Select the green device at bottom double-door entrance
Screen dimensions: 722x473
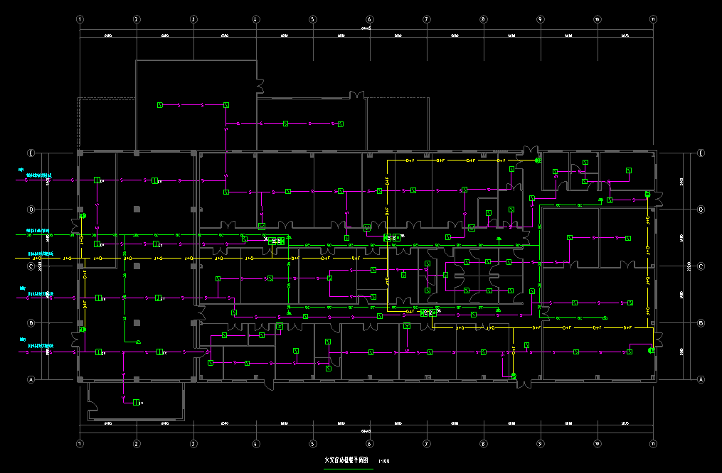click(x=514, y=375)
